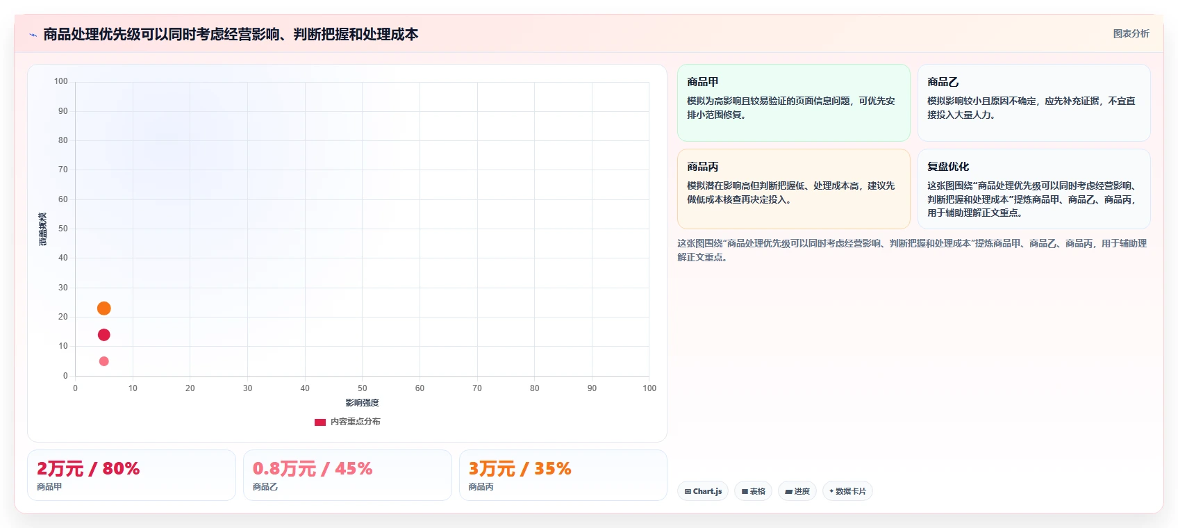Click the 3万元 / 35% value
Screen dimensions: 1178x528
tap(520, 469)
